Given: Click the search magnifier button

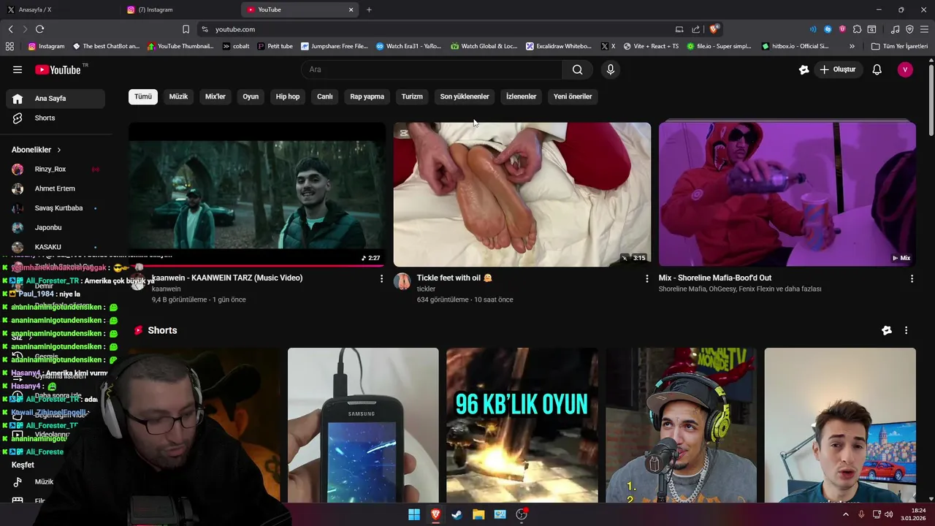Looking at the screenshot, I should pos(578,69).
